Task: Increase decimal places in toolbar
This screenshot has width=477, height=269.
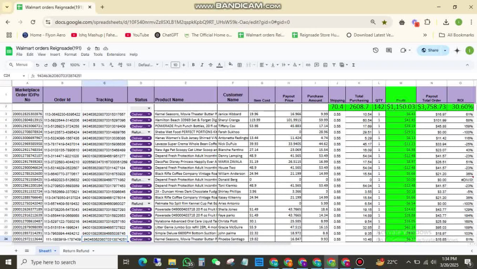Action: point(120,65)
